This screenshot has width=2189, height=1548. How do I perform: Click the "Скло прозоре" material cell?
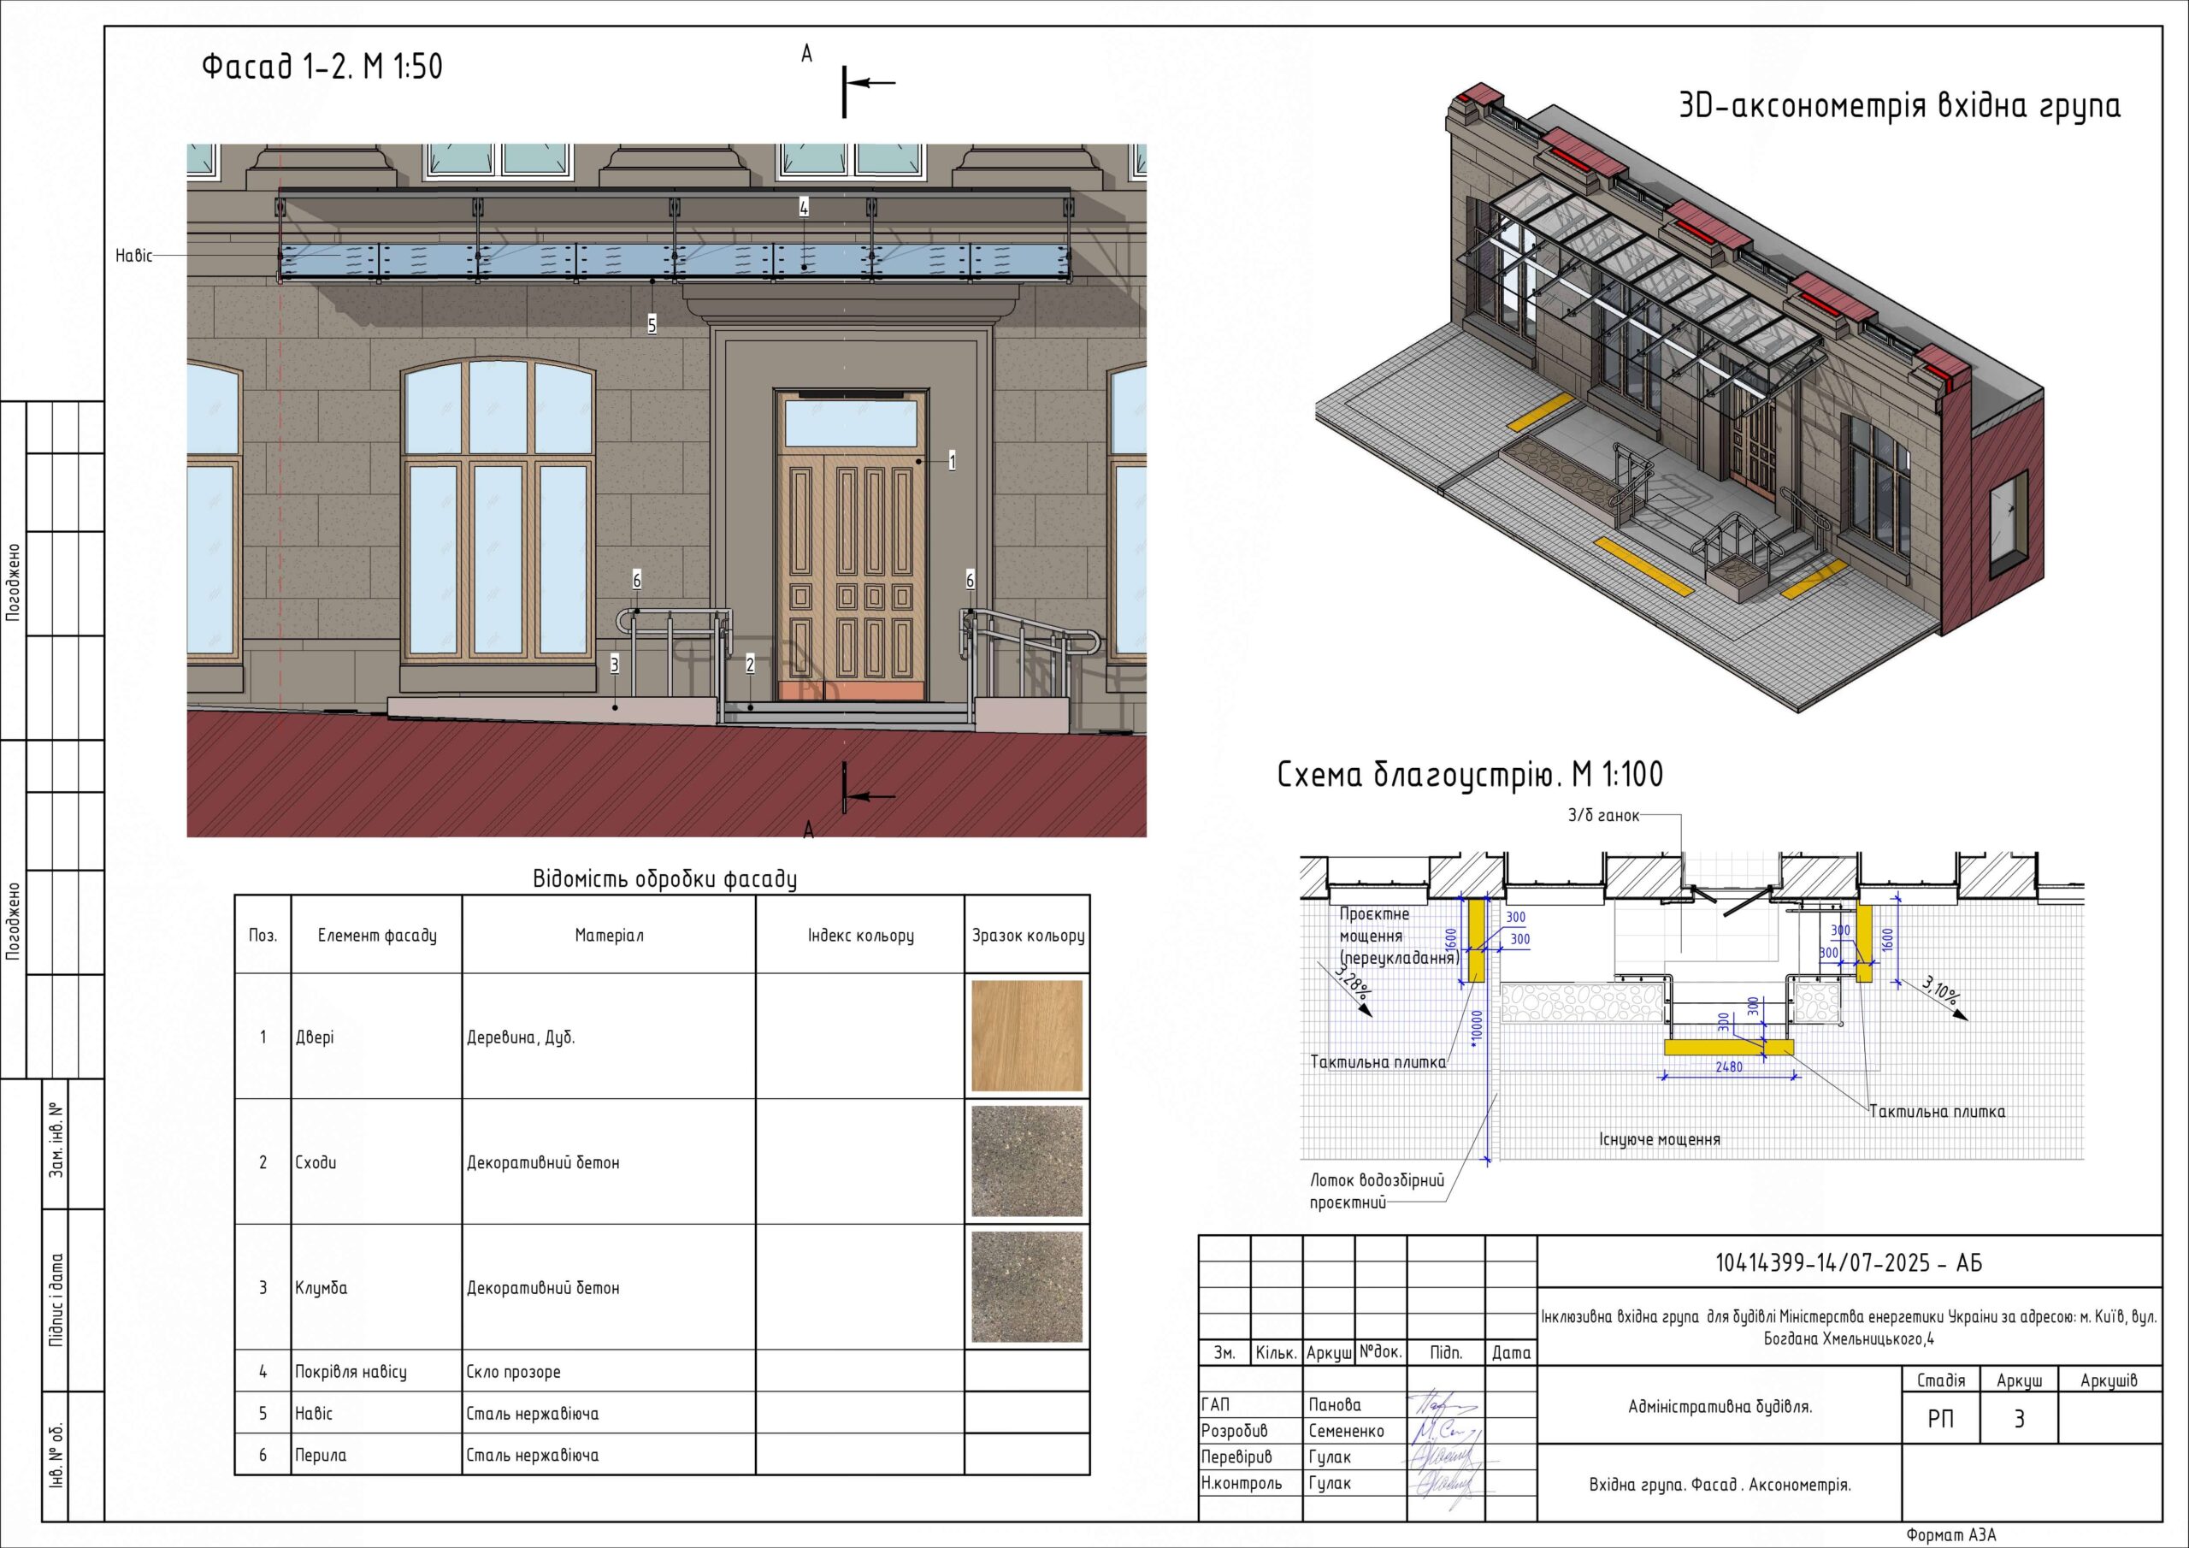(x=513, y=1372)
